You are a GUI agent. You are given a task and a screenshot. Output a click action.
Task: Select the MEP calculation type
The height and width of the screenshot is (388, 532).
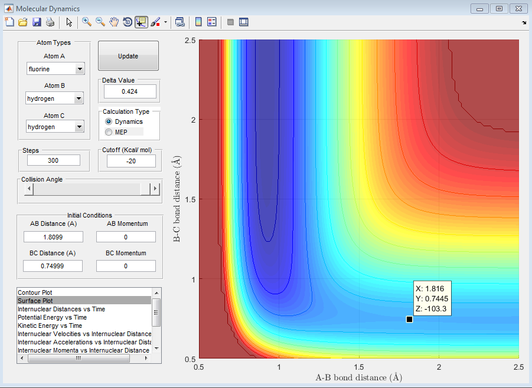pos(108,131)
